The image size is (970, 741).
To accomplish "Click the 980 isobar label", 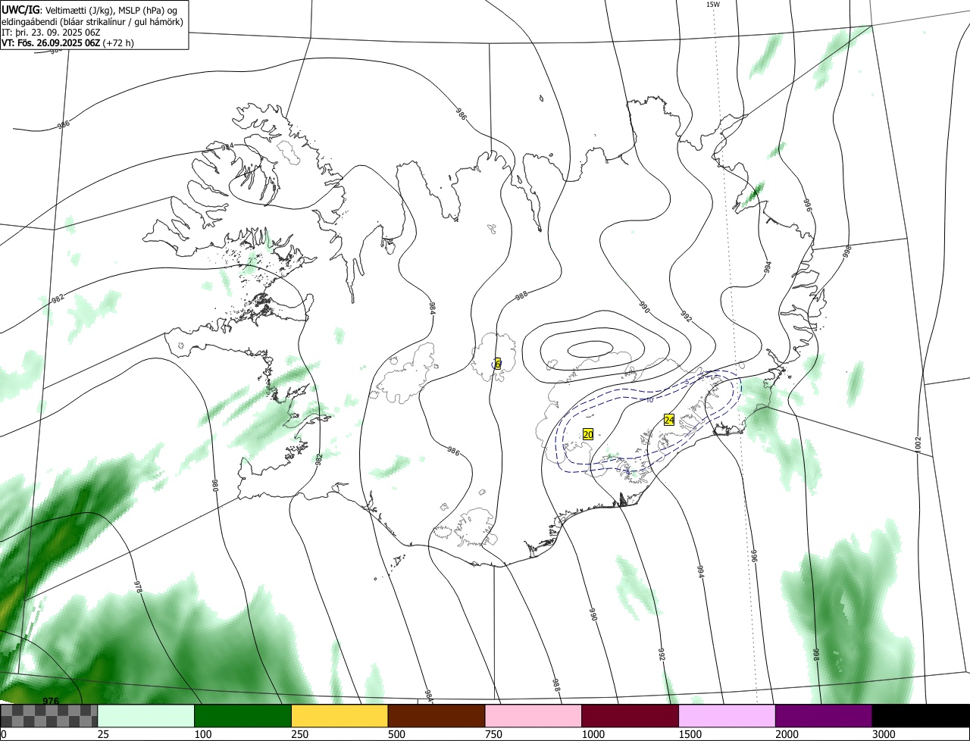I will (215, 485).
